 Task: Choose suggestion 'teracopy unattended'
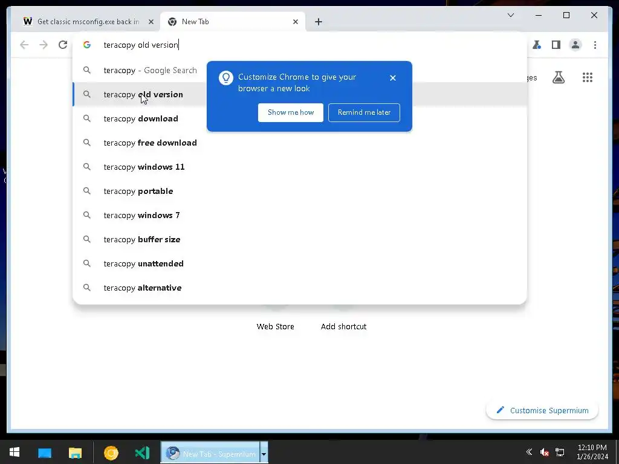[300, 263]
